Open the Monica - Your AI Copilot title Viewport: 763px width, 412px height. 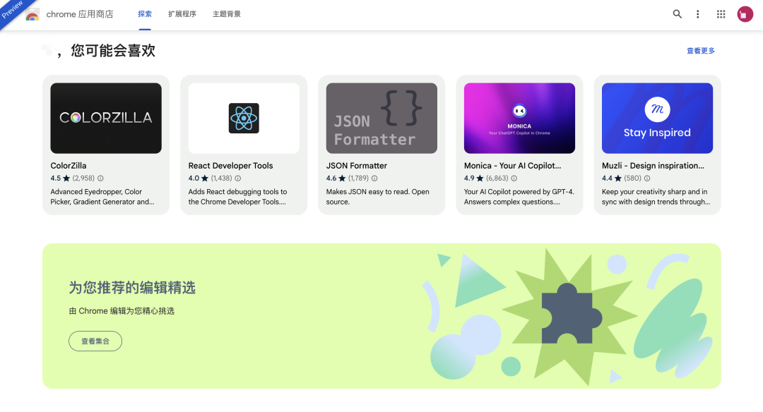512,166
